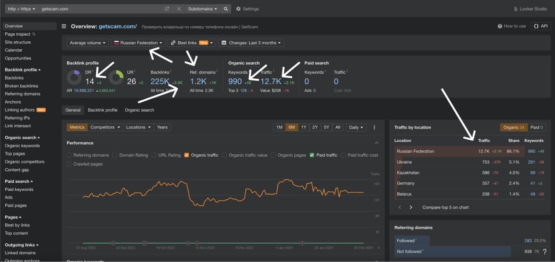Open Organic keywords in the sidebar

tap(22, 146)
